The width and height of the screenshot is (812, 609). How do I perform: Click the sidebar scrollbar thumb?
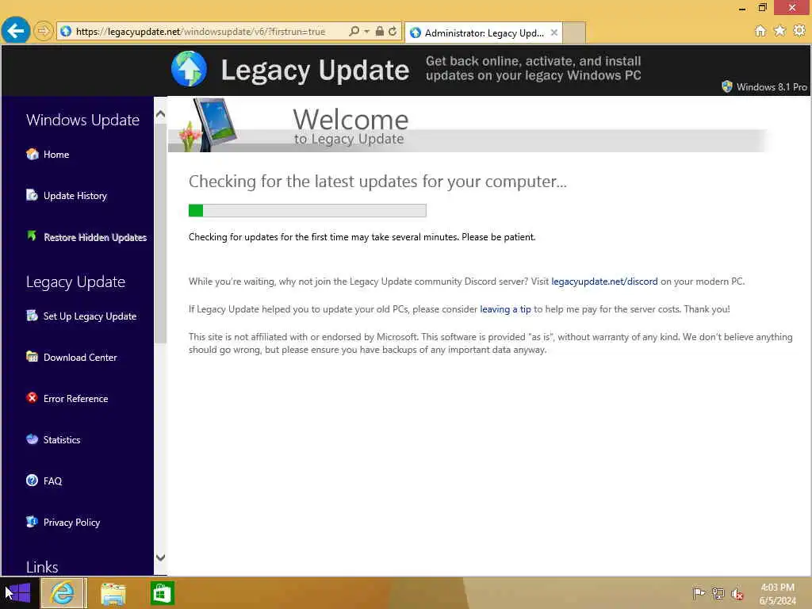(x=160, y=233)
